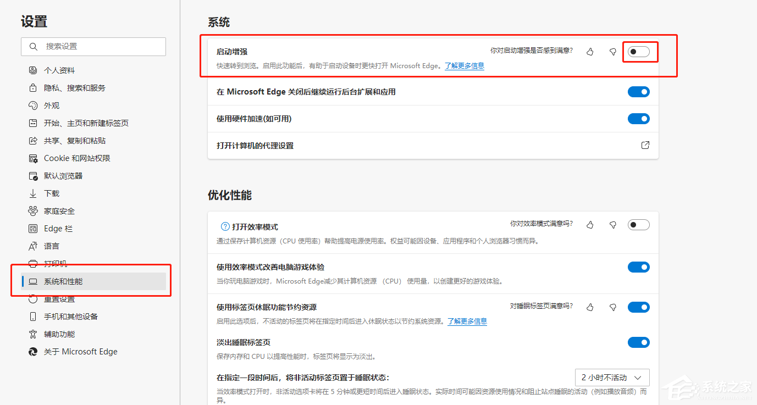Screen dimensions: 757x405
Task: Open 了解更多信息 link under 标签页休眠
Action: [467, 321]
